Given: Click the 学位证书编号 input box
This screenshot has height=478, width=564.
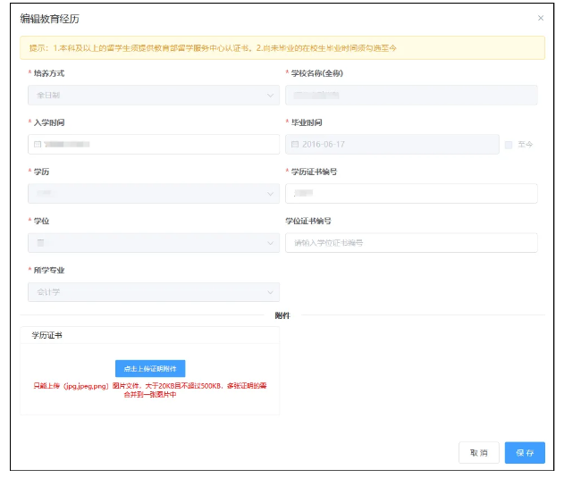Looking at the screenshot, I should (x=411, y=243).
